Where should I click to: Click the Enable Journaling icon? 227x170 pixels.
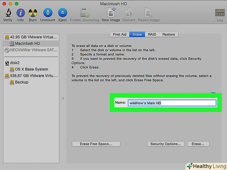85,13
